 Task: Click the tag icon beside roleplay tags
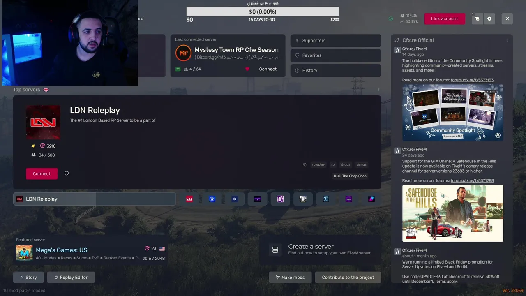(305, 165)
